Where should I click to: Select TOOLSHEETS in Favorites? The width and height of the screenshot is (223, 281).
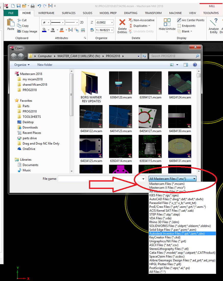[x=32, y=117]
